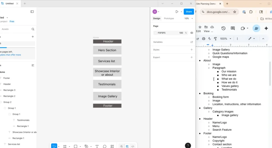Select the Testimonials layer in layers list

coord(23,120)
